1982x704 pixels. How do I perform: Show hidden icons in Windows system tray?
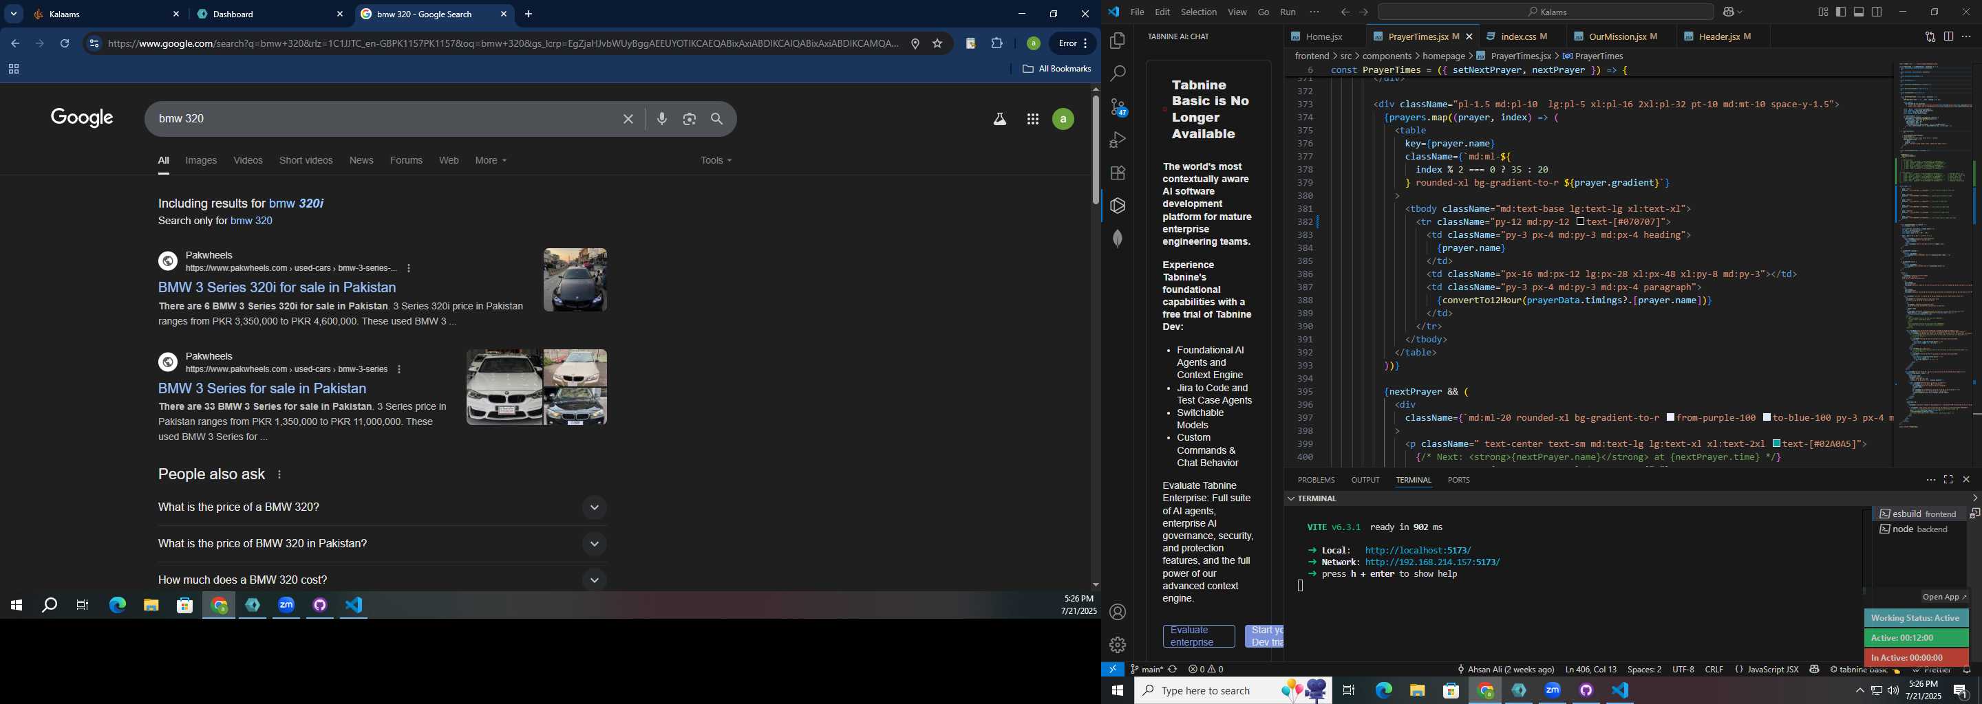(1859, 690)
